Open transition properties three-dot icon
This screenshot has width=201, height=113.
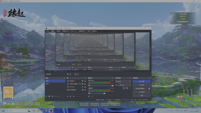[130, 88]
